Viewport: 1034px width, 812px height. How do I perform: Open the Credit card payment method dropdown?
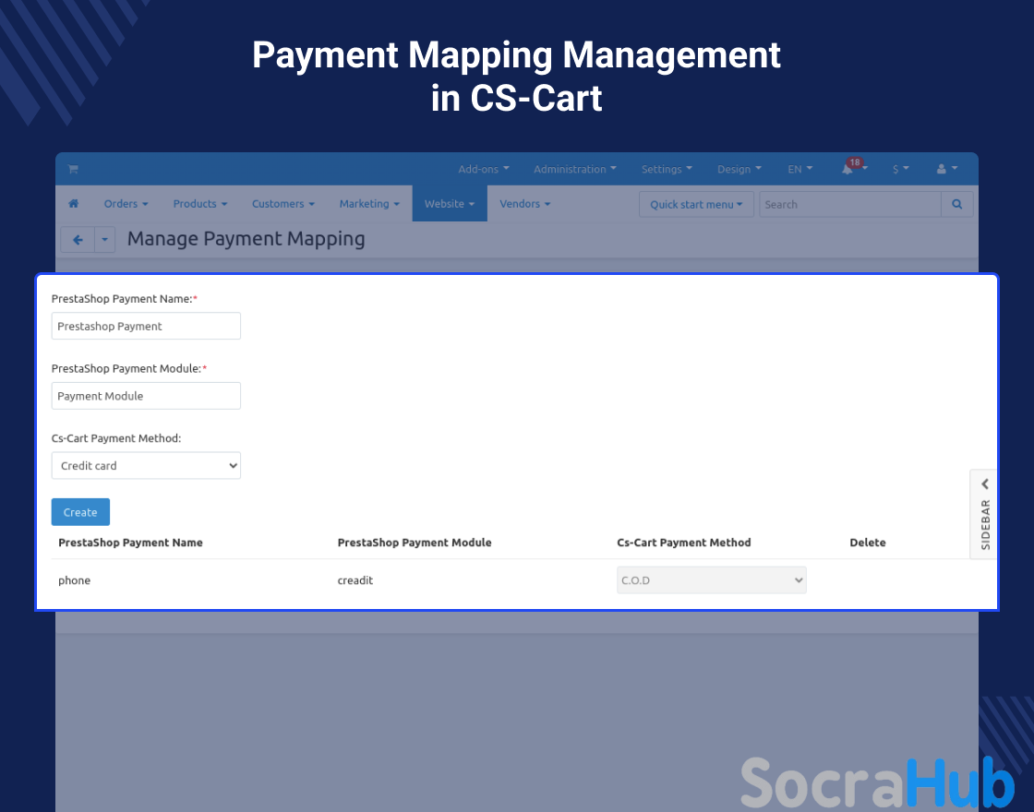point(147,466)
